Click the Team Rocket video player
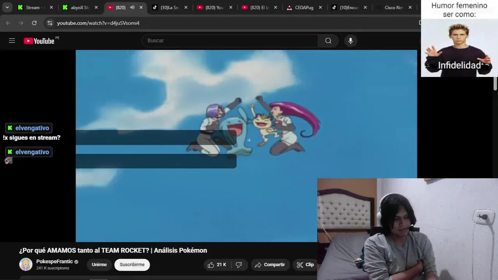This screenshot has width=498, height=280. (246, 146)
